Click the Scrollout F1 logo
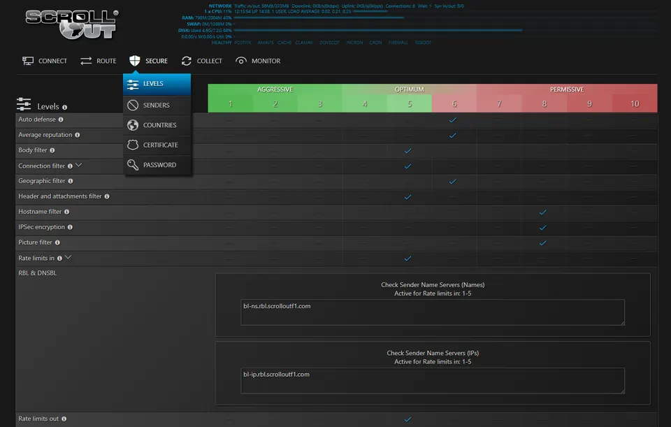 tap(72, 25)
